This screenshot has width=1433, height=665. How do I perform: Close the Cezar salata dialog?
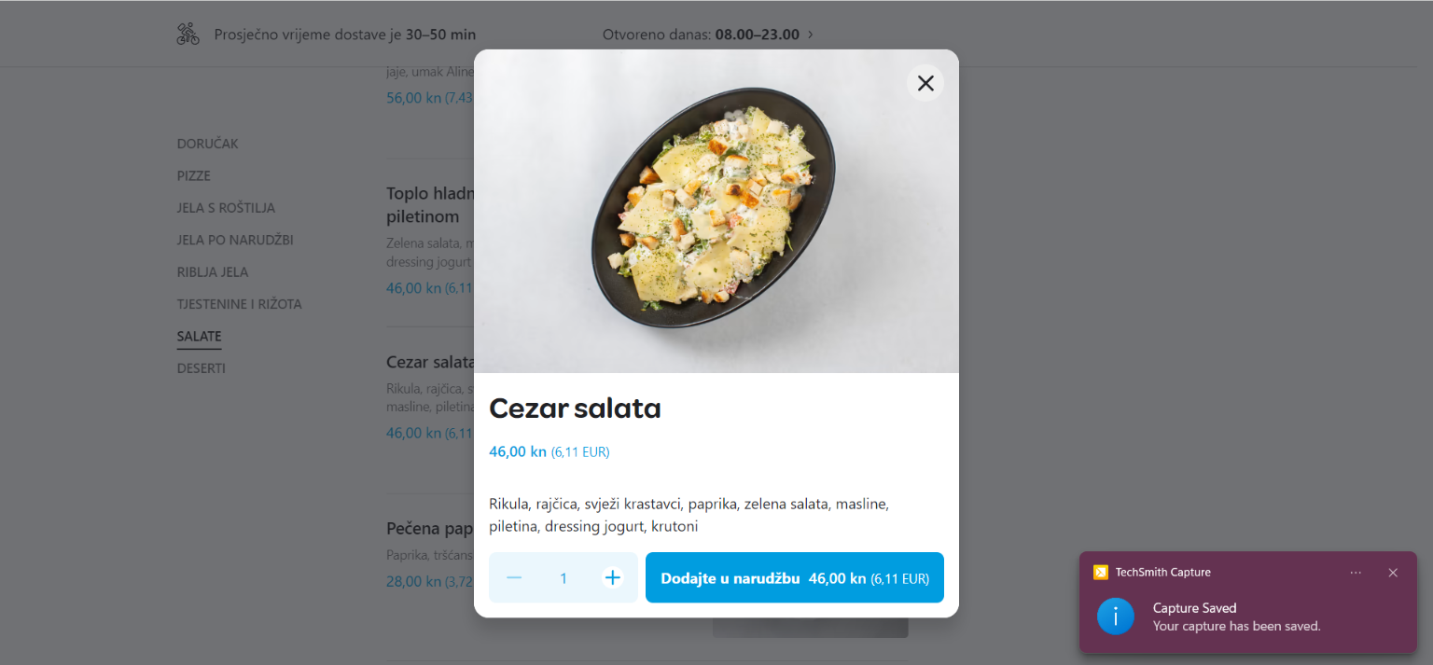tap(925, 83)
